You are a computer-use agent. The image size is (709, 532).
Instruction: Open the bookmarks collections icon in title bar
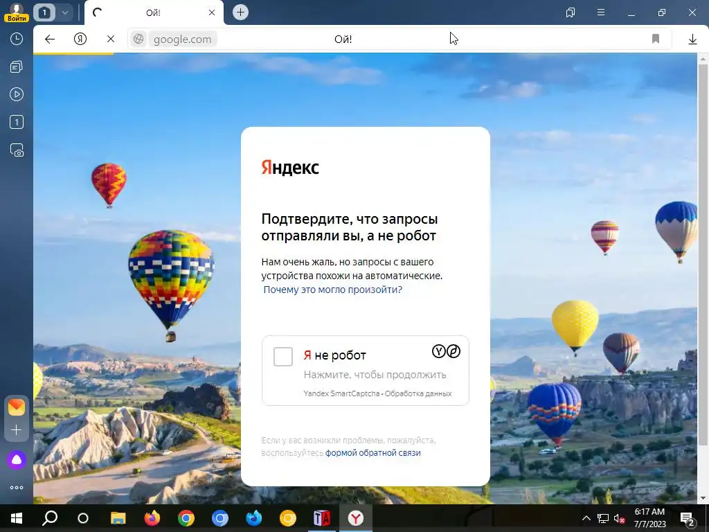tap(571, 12)
